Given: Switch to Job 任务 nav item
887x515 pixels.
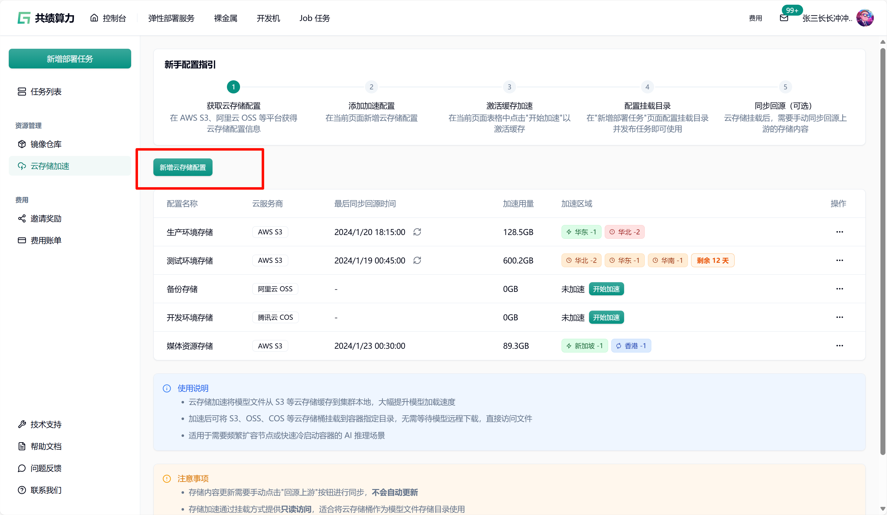Looking at the screenshot, I should [x=314, y=18].
